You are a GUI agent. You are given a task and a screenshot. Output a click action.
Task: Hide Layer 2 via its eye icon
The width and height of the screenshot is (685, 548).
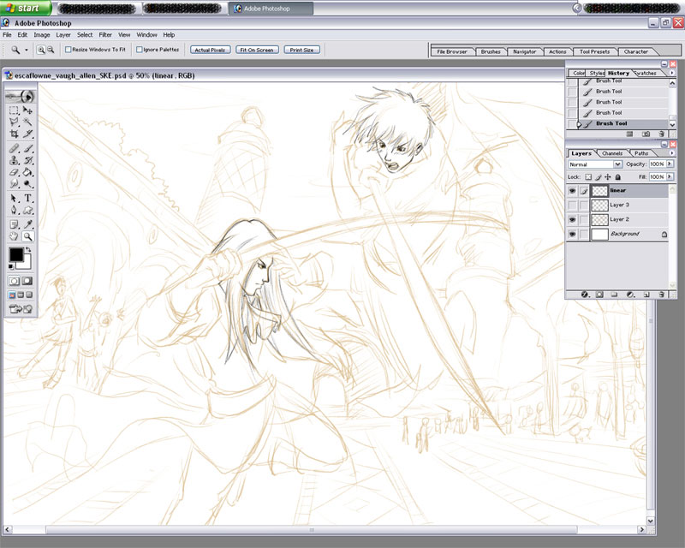[x=572, y=220]
